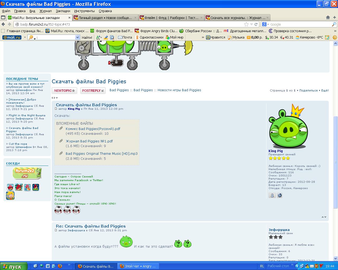The height and width of the screenshot is (270, 338).
Task: Launch Word from the quick launch bar
Action: (x=48, y=266)
